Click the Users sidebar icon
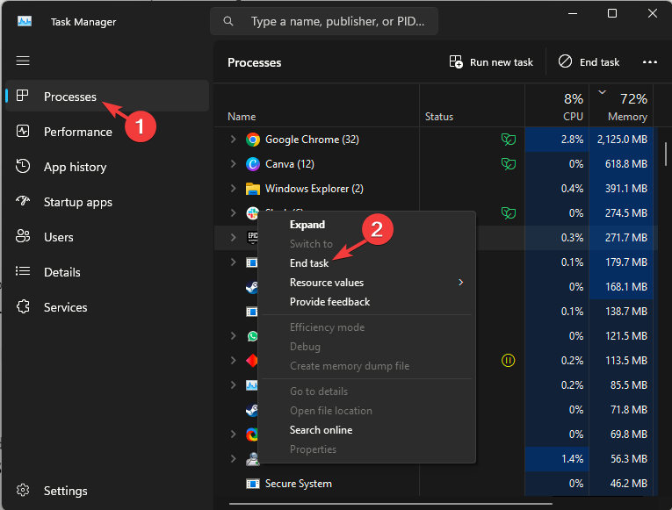This screenshot has width=672, height=510. [x=24, y=237]
